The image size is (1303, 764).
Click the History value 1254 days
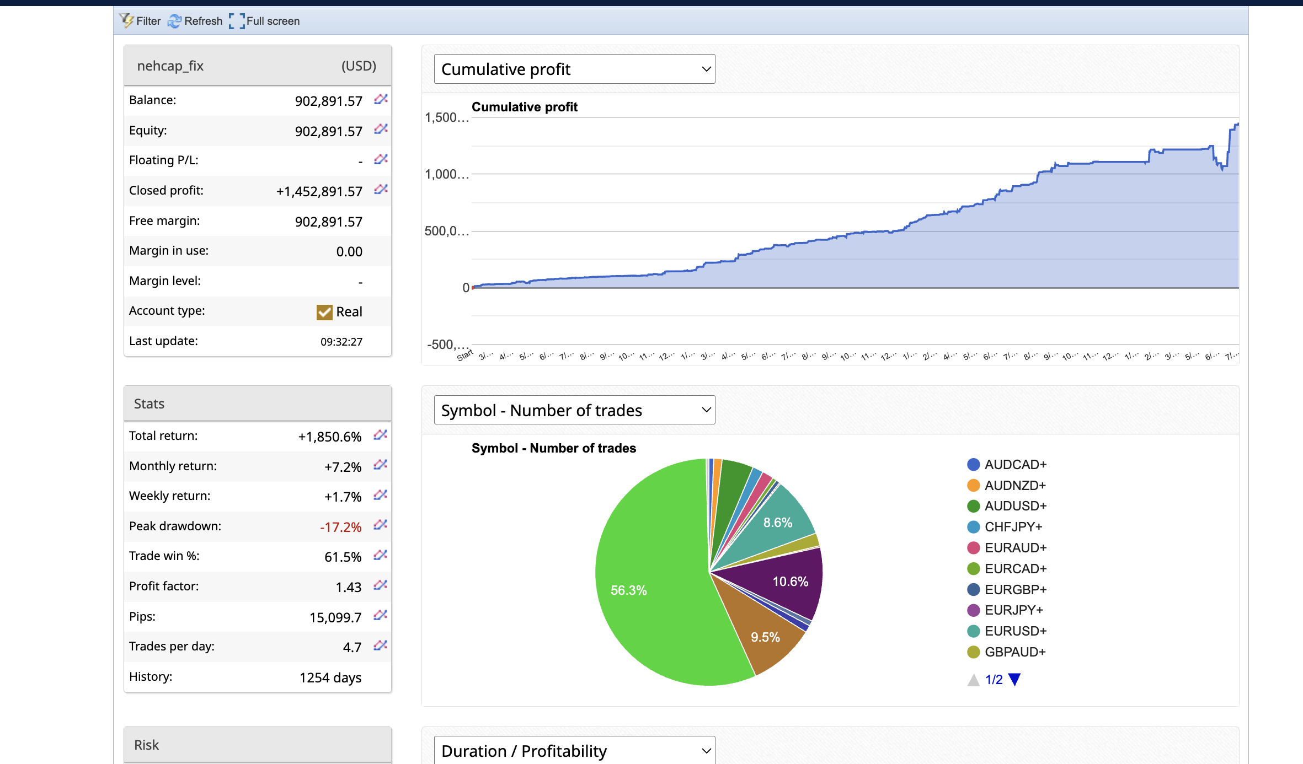coord(330,677)
